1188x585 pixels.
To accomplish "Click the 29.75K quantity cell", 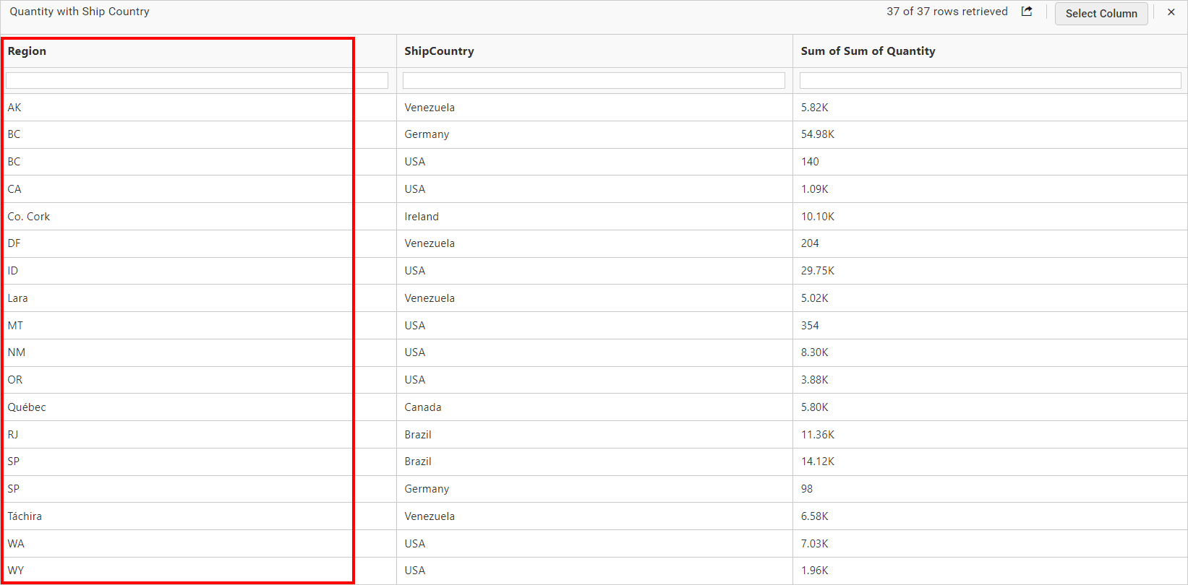I will [818, 271].
